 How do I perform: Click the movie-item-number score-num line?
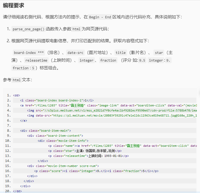[63, 166]
